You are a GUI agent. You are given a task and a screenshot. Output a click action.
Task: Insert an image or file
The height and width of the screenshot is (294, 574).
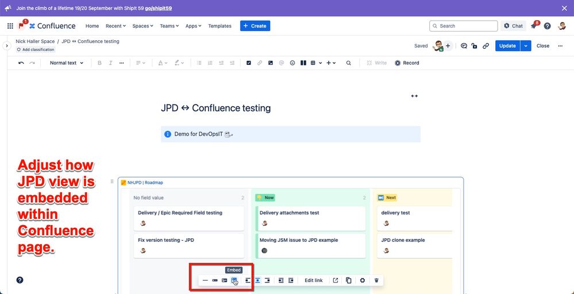coord(271,63)
